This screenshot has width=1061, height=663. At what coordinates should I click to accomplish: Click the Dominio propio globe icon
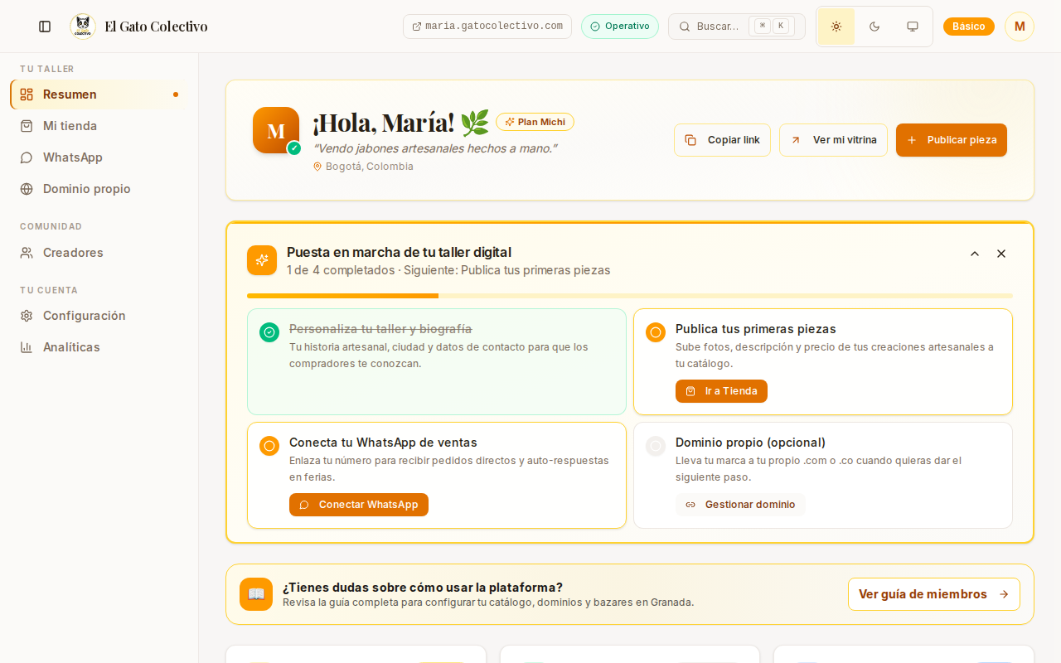(x=27, y=189)
